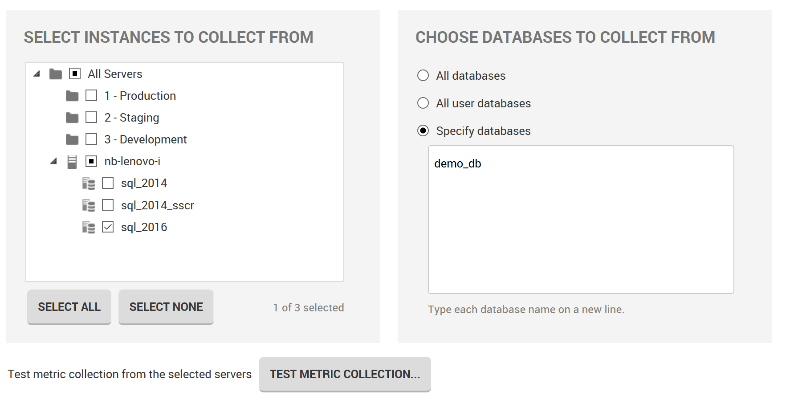790x408 pixels.
Task: Tick the 1 - Production group checkbox
Action: click(91, 95)
